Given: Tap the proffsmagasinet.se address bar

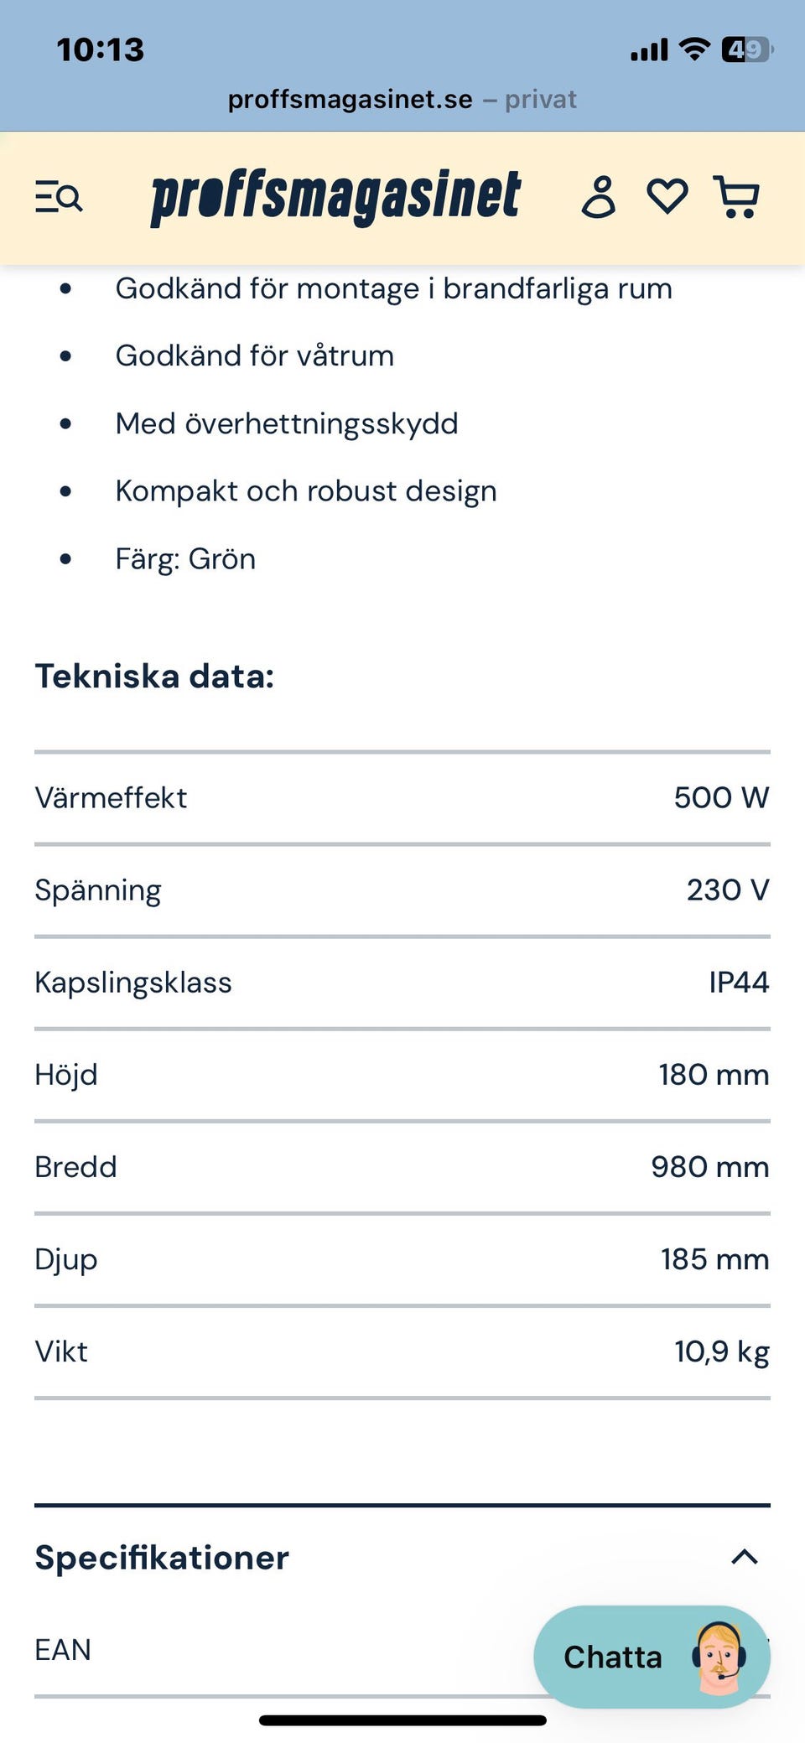Looking at the screenshot, I should [402, 100].
